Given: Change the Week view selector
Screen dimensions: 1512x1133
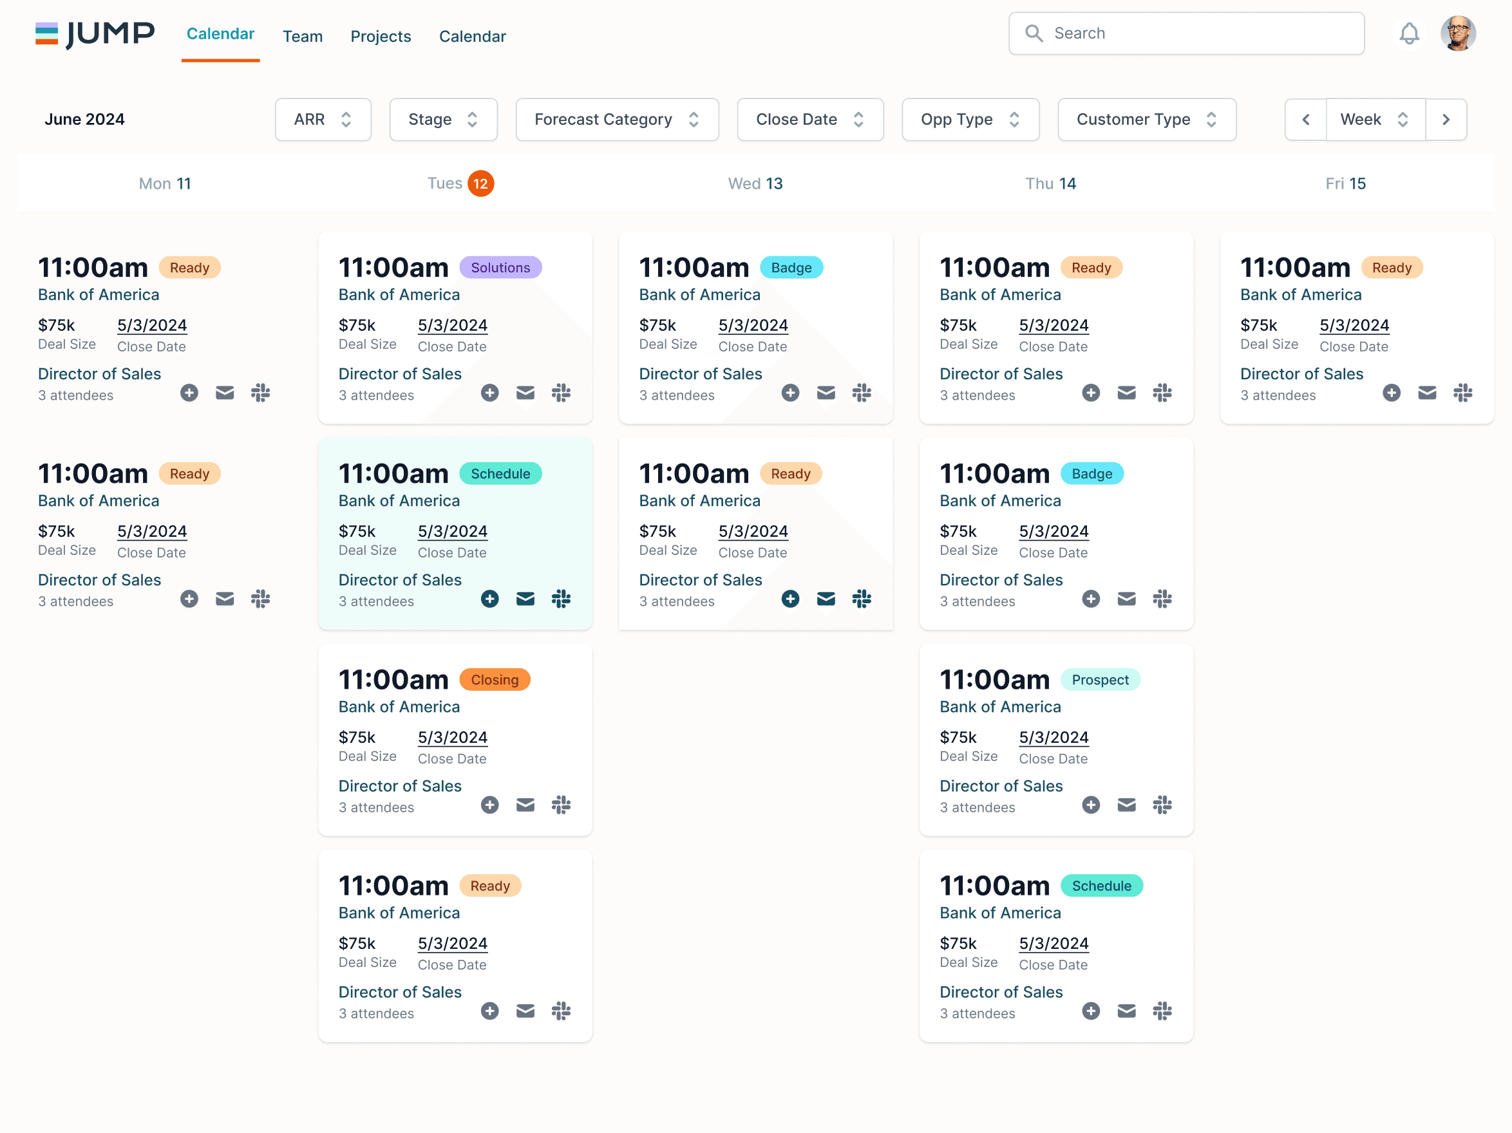Looking at the screenshot, I should point(1375,120).
